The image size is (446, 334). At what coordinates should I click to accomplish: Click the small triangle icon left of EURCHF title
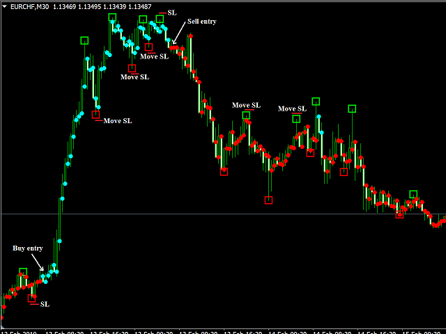tap(5, 8)
